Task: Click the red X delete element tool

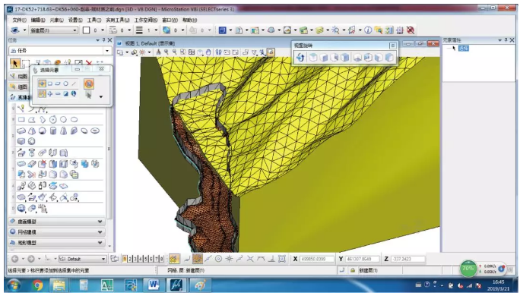Action: [x=88, y=63]
